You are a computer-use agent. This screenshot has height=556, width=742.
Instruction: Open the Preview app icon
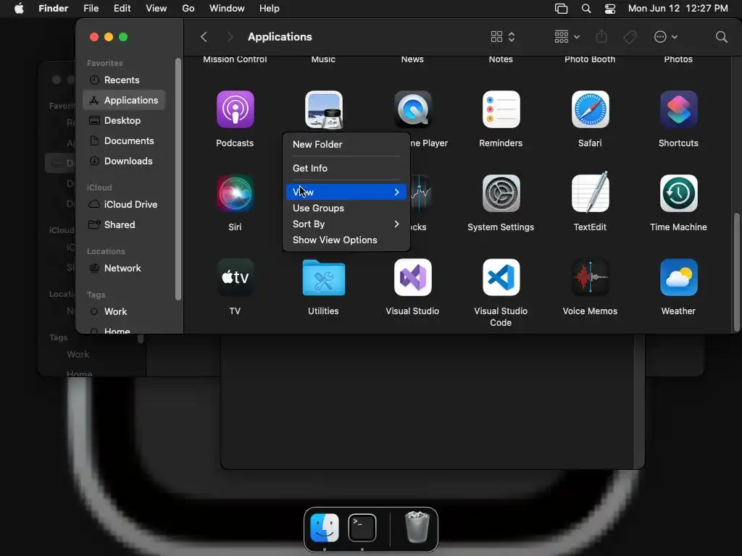click(x=324, y=110)
